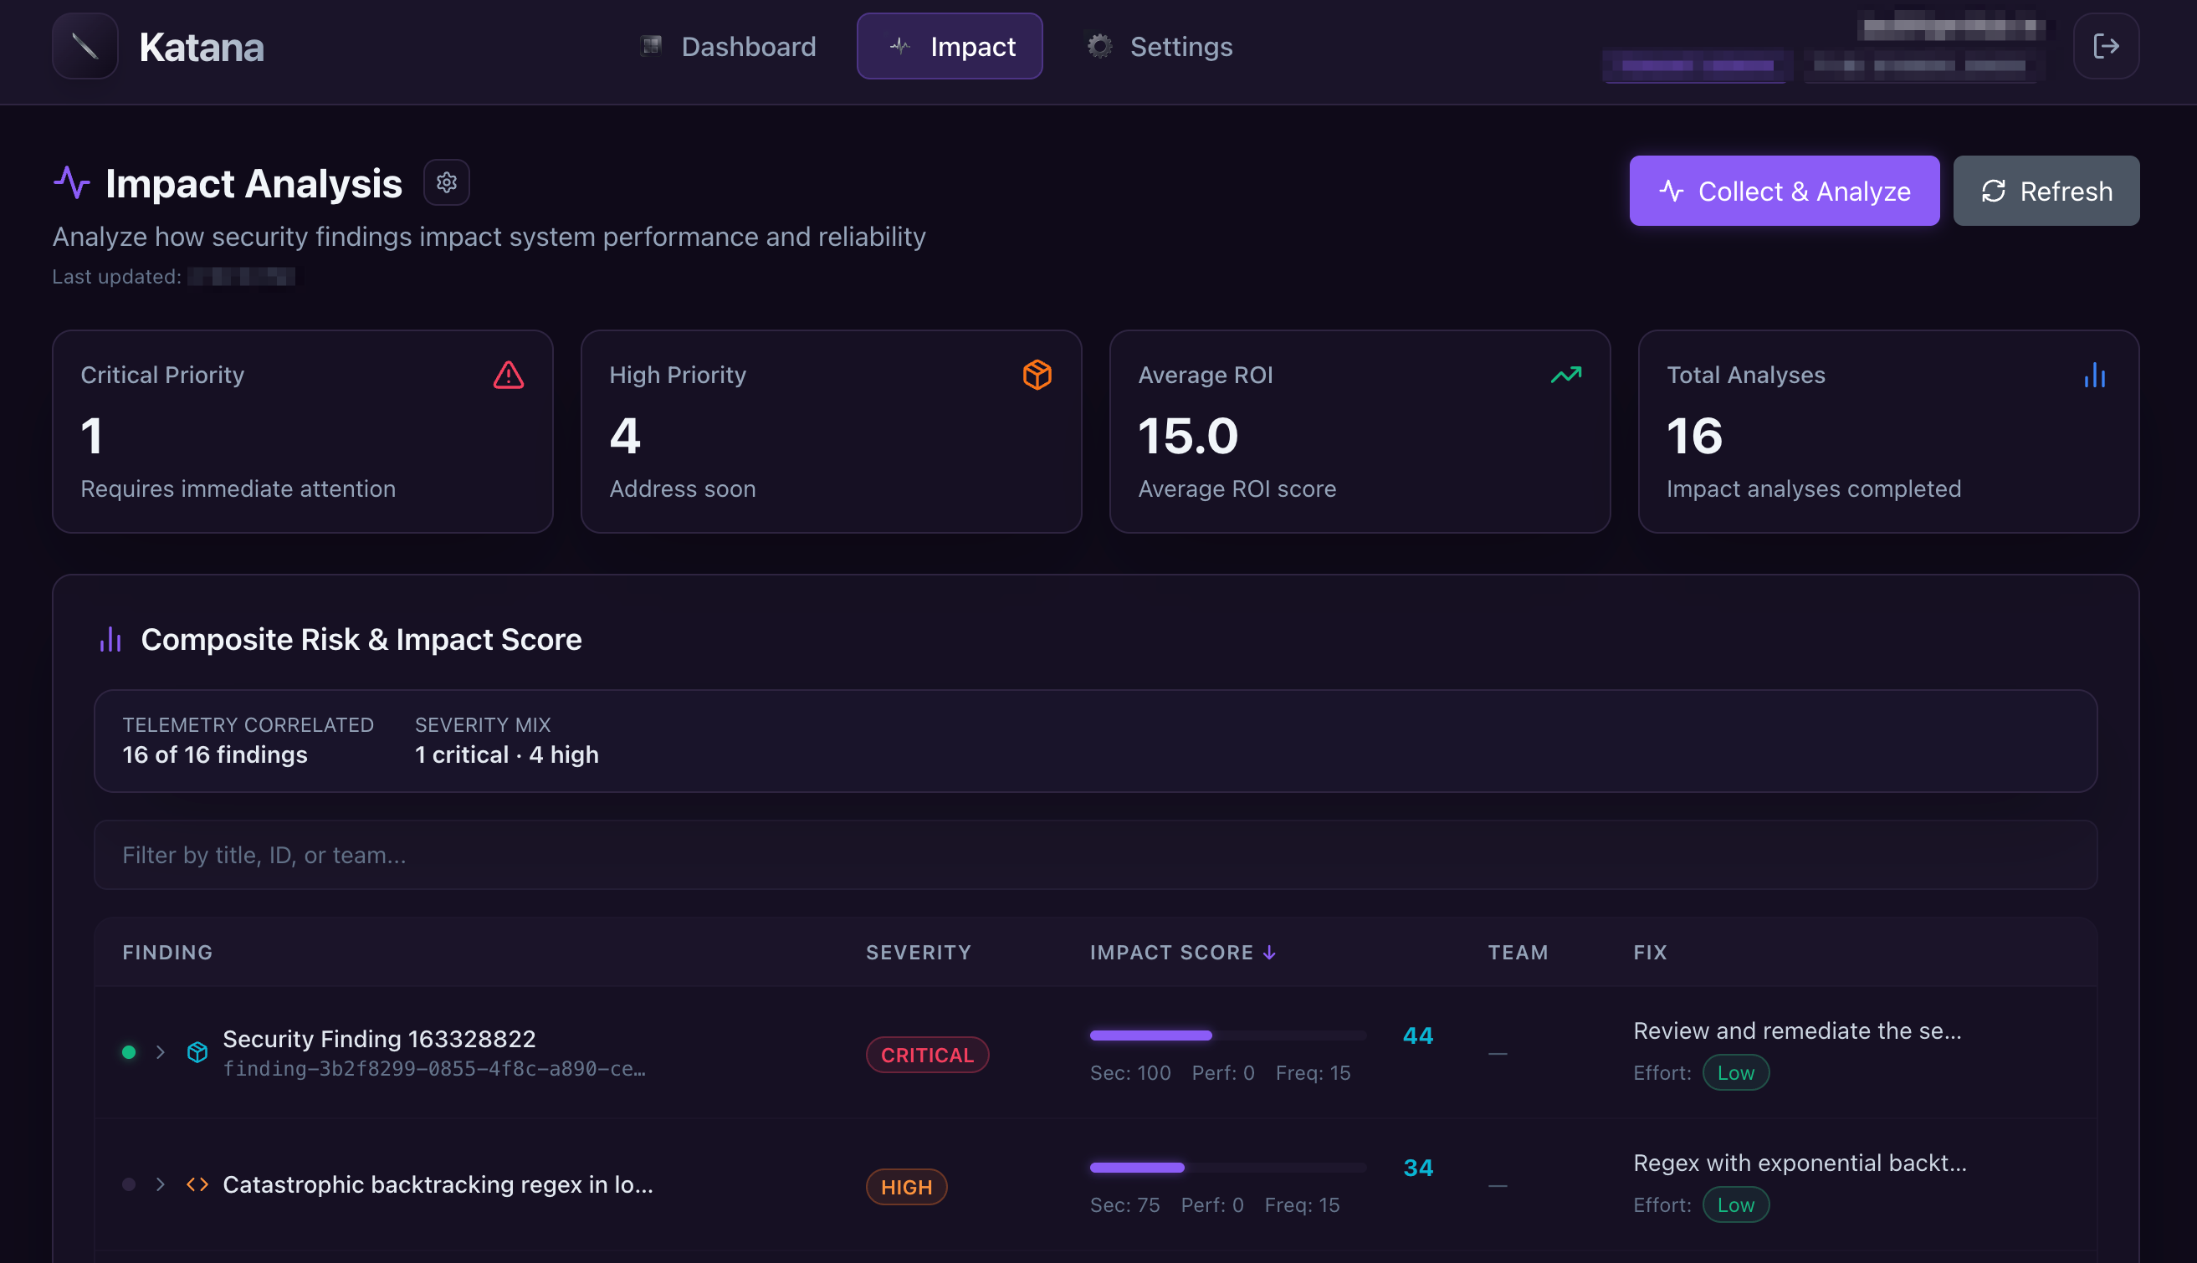
Task: Click the Total Analyses bar chart icon
Action: (x=2094, y=375)
